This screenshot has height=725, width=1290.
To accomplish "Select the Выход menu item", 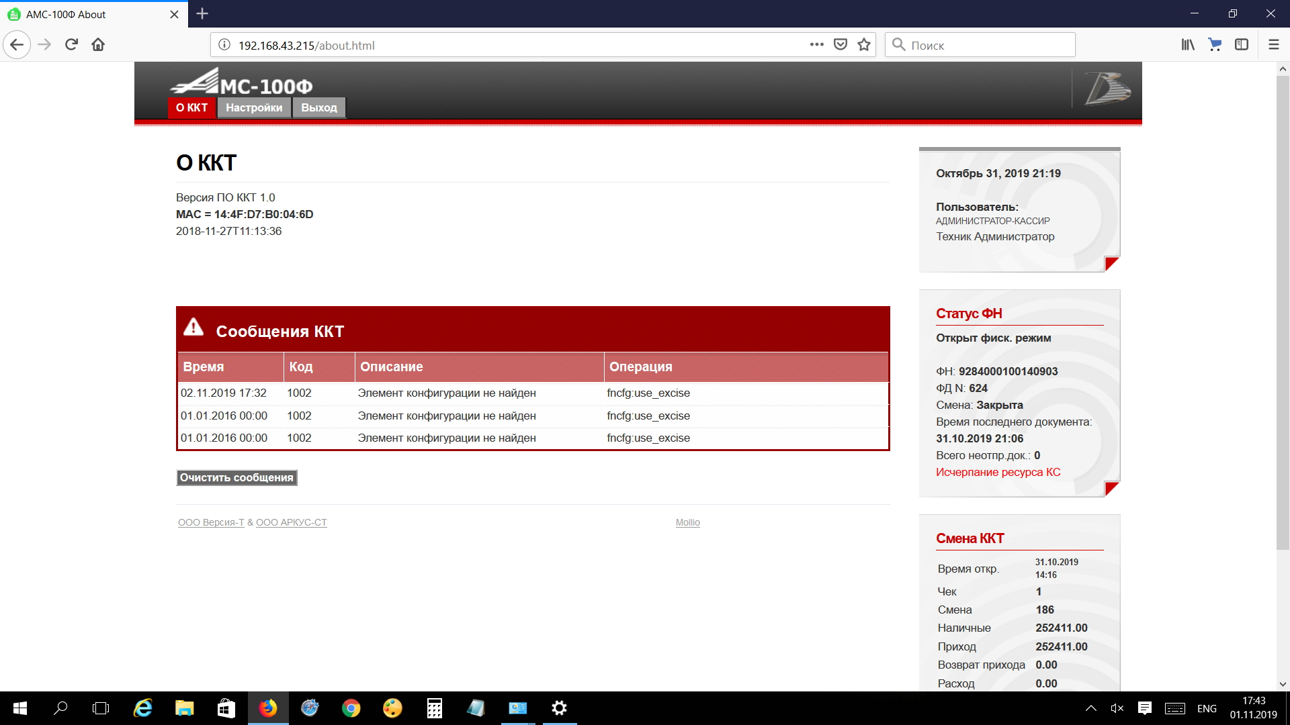I will coord(319,107).
